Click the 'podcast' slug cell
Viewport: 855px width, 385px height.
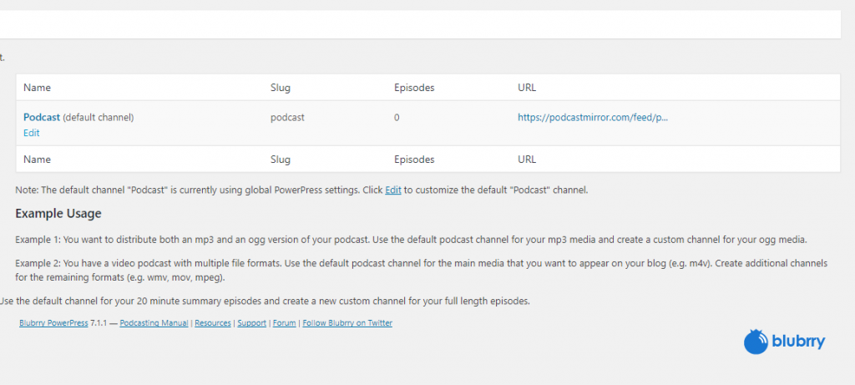[x=287, y=117]
